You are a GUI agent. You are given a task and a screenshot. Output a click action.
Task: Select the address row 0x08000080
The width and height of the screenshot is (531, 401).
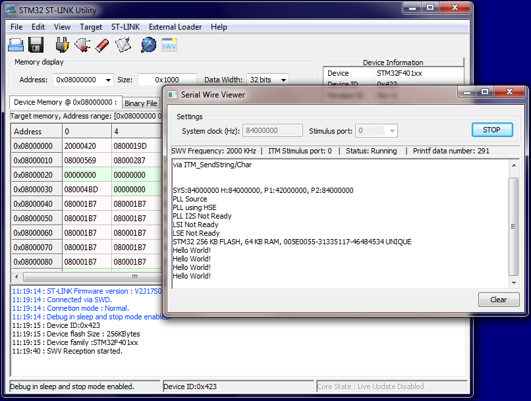[x=37, y=262]
